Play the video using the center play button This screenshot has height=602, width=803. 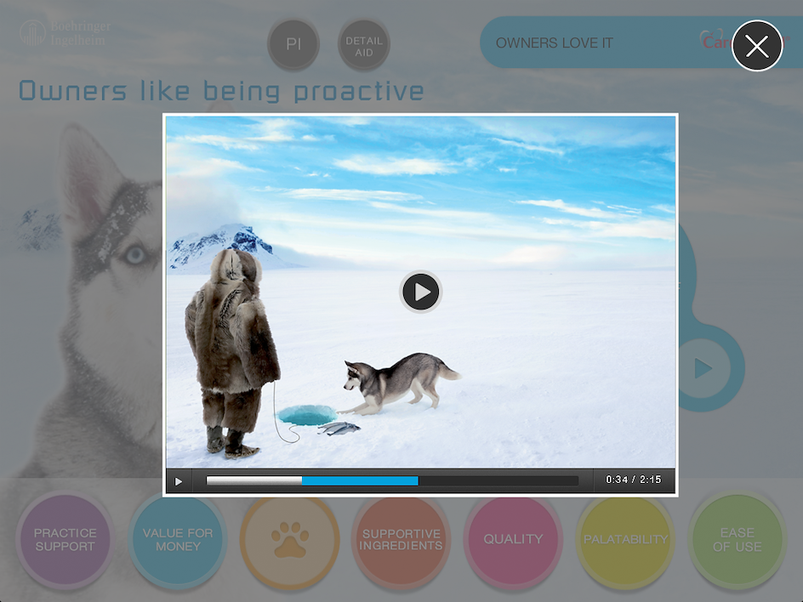(420, 292)
